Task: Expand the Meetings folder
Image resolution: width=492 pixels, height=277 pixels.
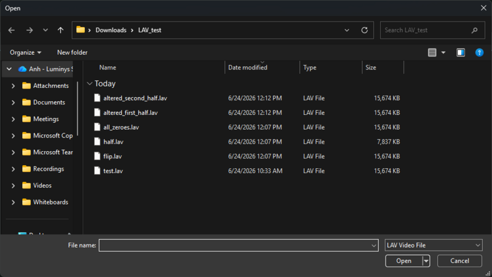Action: point(13,119)
